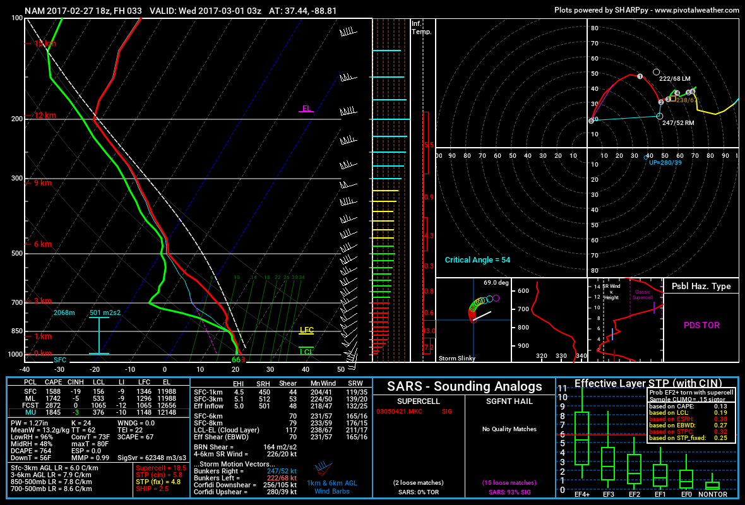This screenshot has width=745, height=505.
Task: Click the 'Eff Inflow' kinematics row
Action: [x=280, y=406]
